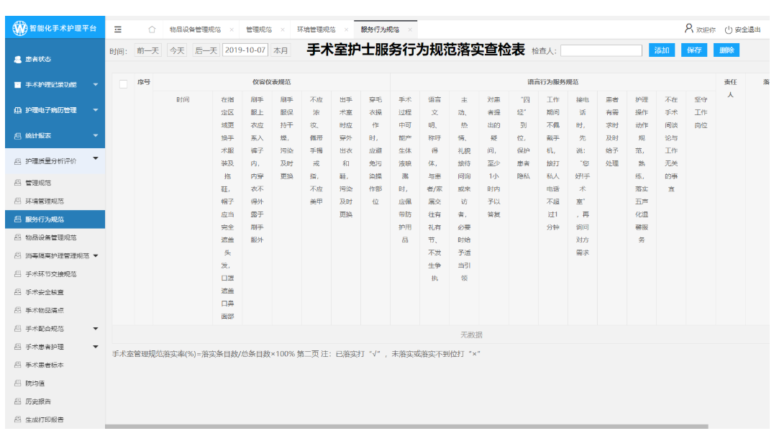The image size is (774, 436).
Task: Click the 欢迎你 user profile icon
Action: pyautogui.click(x=688, y=29)
